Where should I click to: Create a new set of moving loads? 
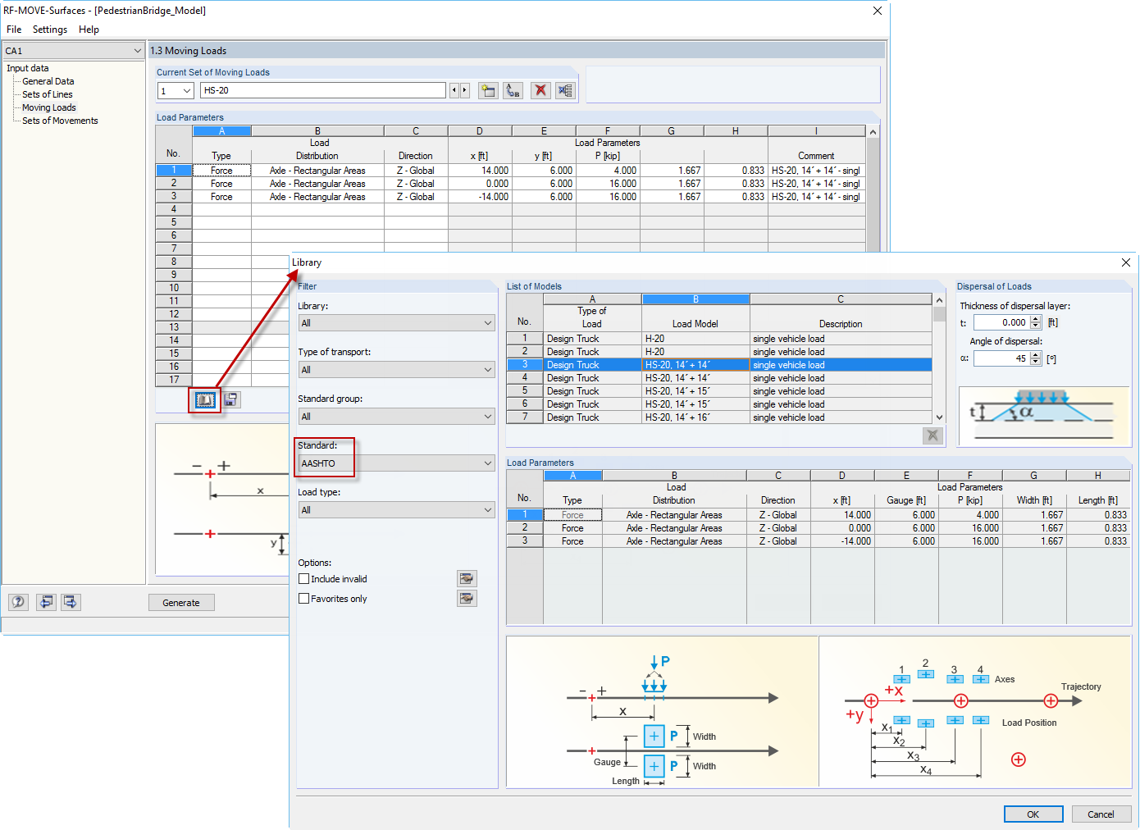487,90
